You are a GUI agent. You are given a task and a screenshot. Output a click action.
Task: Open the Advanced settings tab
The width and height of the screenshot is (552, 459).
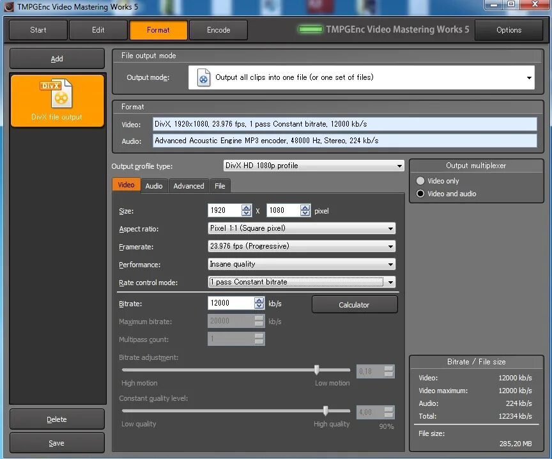188,186
